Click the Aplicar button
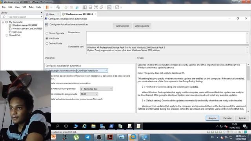The height and width of the screenshot is (141, 251). [242, 118]
